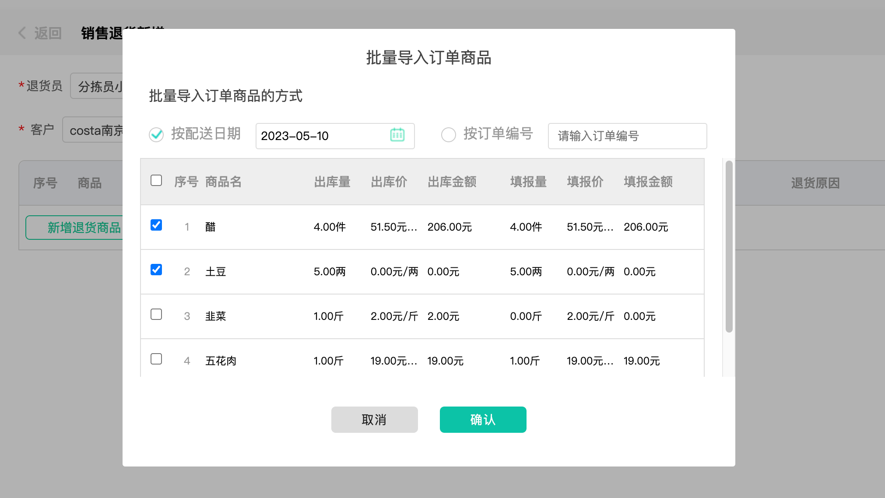Uncheck the 土豆 row checkbox
The image size is (885, 498).
(156, 270)
